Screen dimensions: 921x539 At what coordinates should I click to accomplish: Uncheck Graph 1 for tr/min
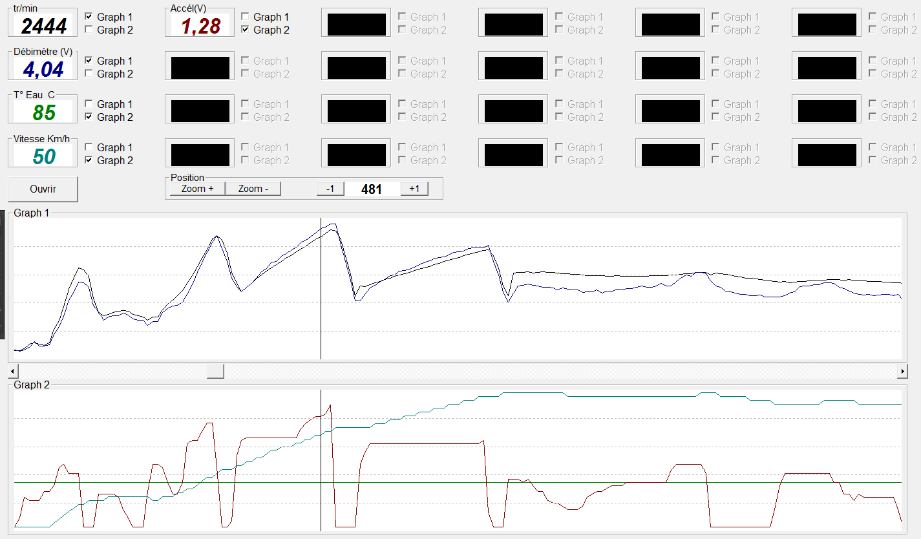point(89,17)
